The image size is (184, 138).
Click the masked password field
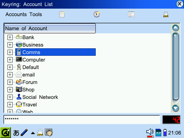[81, 119]
